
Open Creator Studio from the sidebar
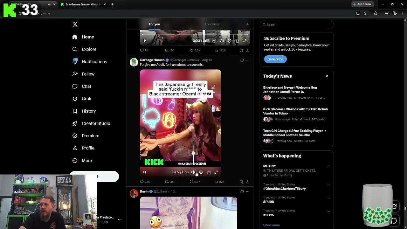[x=91, y=123]
